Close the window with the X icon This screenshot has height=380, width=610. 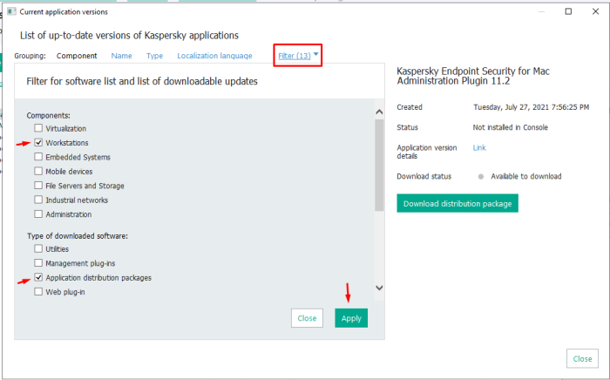coord(595,11)
